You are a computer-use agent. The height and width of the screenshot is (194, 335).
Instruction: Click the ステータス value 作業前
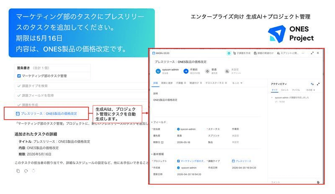[235, 129]
